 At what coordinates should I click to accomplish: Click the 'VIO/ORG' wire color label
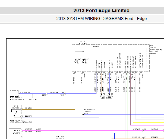tap(103, 80)
